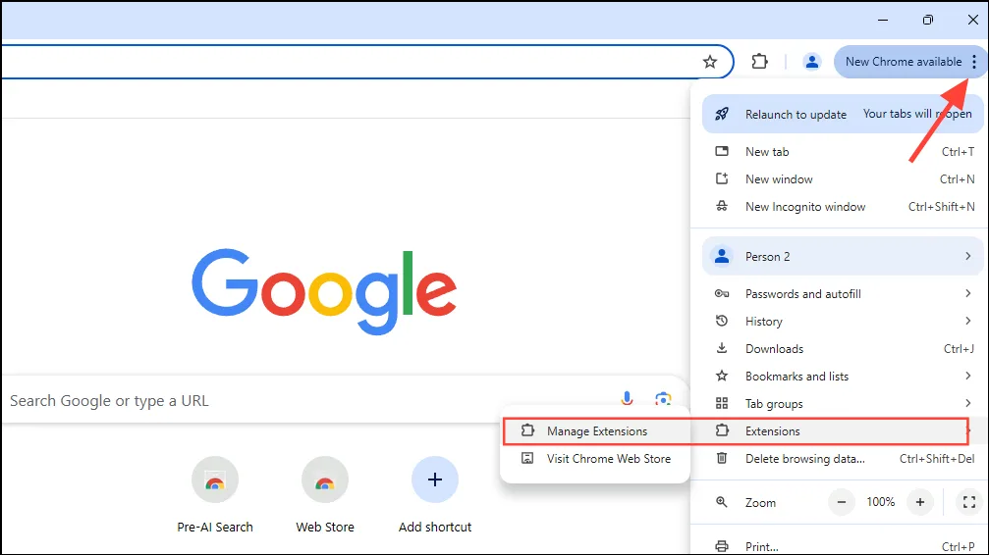Click the printer icon next to Print
This screenshot has width=989, height=555.
pos(722,546)
